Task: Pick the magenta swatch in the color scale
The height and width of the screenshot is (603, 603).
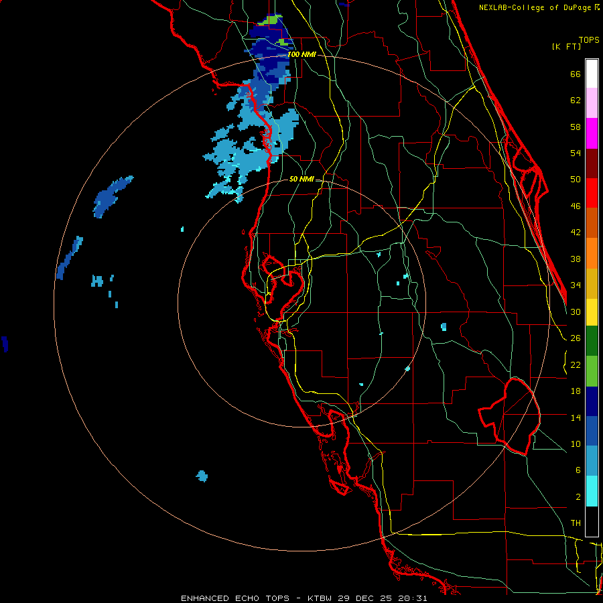Action: click(x=592, y=133)
